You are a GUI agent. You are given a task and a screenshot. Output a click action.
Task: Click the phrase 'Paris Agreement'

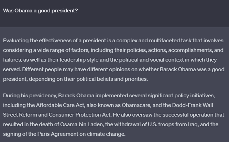tap(58, 134)
